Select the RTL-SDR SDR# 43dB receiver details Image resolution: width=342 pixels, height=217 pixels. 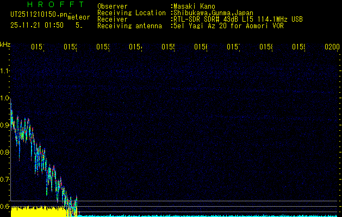pyautogui.click(x=237, y=20)
